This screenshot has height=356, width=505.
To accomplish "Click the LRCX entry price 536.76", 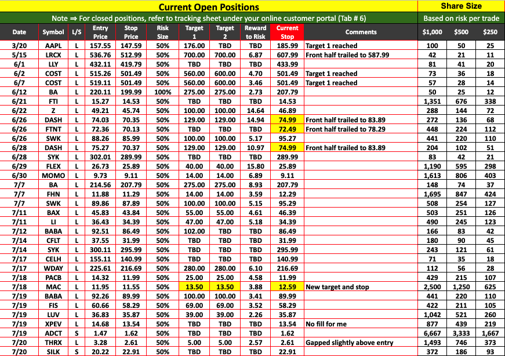I will [x=100, y=55].
